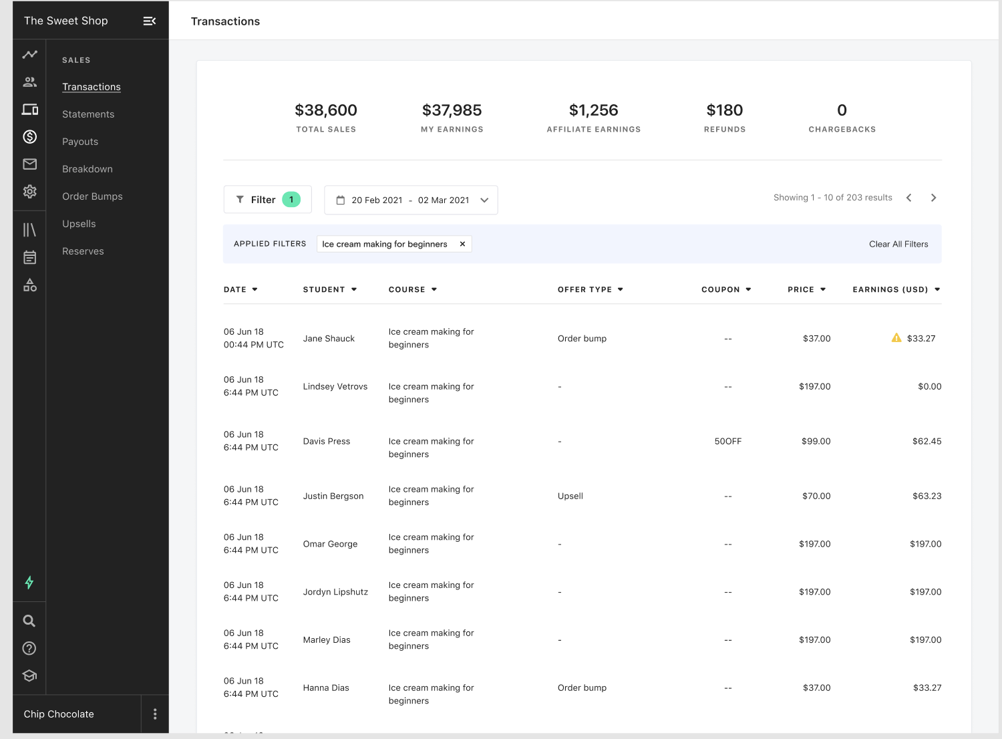The width and height of the screenshot is (1002, 739).
Task: Open Order Bumps in Sales menu
Action: coord(92,196)
